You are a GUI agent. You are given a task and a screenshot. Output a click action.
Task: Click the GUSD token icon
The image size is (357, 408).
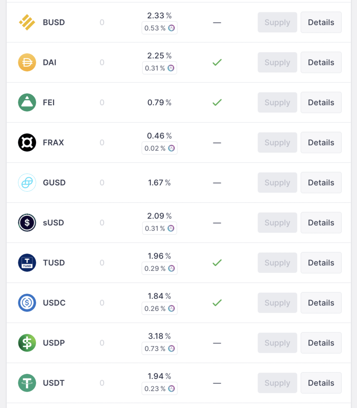coord(27,182)
